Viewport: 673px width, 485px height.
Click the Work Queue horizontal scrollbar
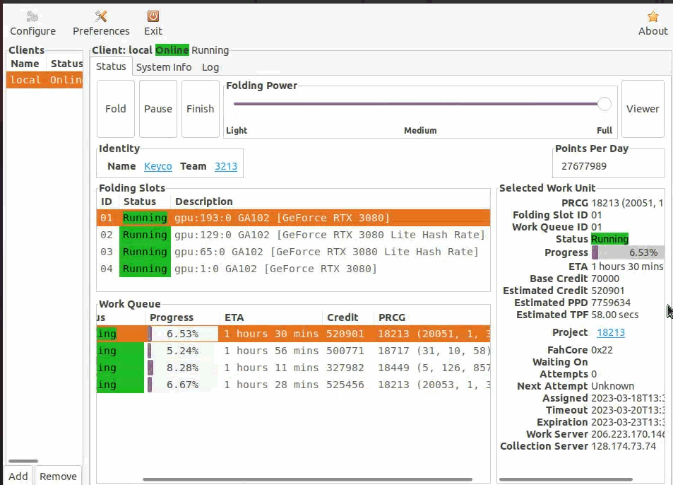(x=307, y=479)
